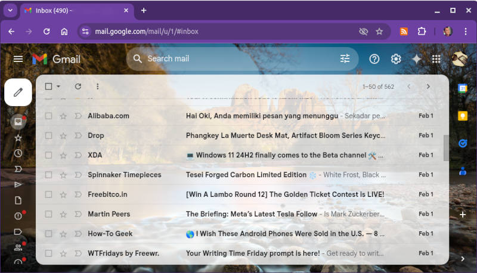Image resolution: width=477 pixels, height=273 pixels.
Task: Star the WTFridays by Freewr. email
Action: coord(63,253)
